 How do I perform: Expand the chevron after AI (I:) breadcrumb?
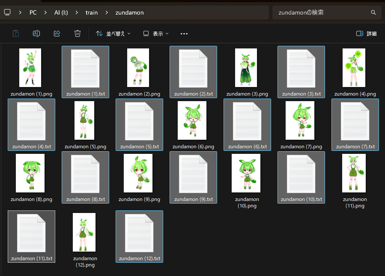point(77,12)
